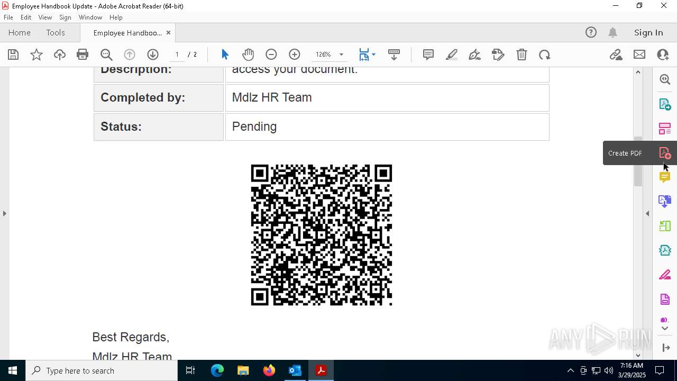
Task: Show hidden system tray icons
Action: [570, 370]
